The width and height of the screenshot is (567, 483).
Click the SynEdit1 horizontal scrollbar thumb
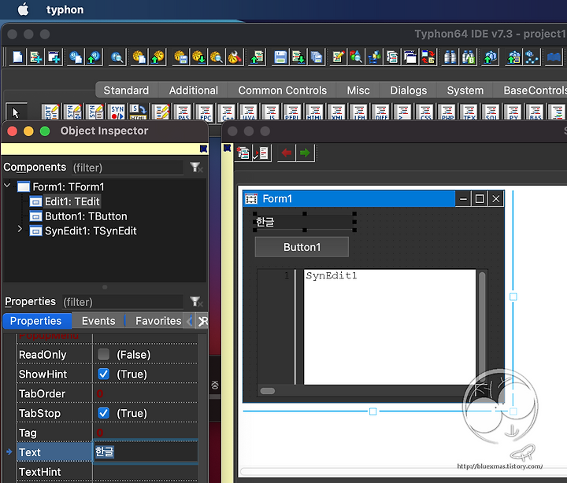(x=268, y=391)
